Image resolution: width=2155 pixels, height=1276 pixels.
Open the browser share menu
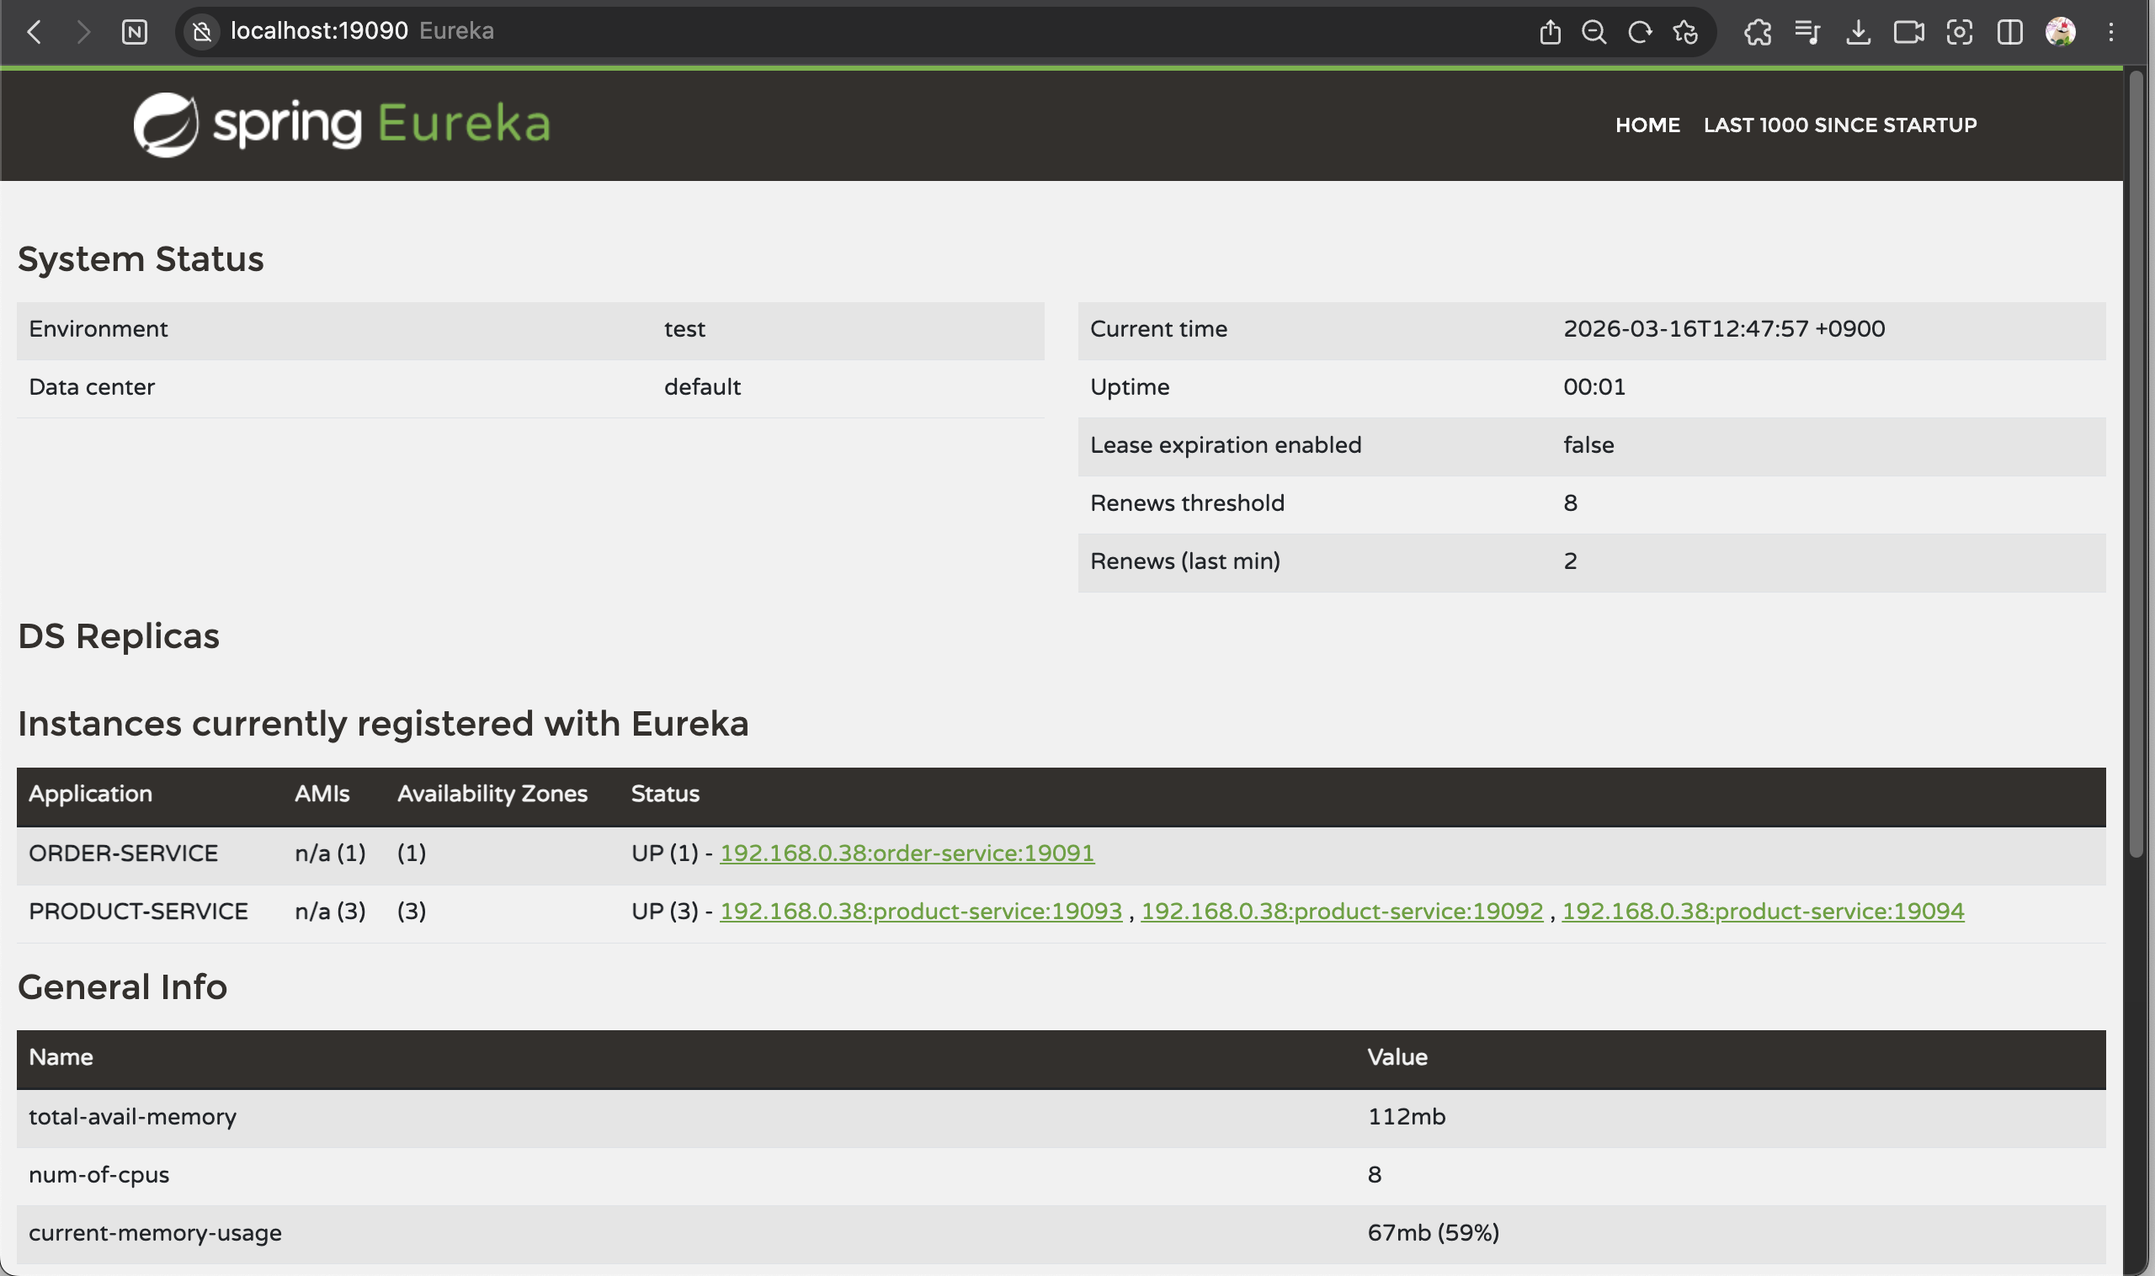pyautogui.click(x=1551, y=32)
